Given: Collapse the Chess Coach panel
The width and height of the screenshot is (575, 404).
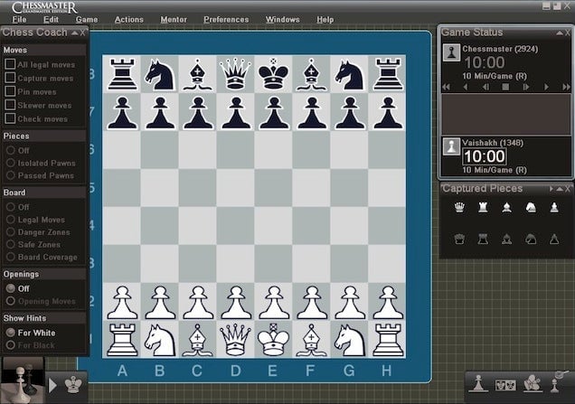Looking at the screenshot, I should coord(74,33).
